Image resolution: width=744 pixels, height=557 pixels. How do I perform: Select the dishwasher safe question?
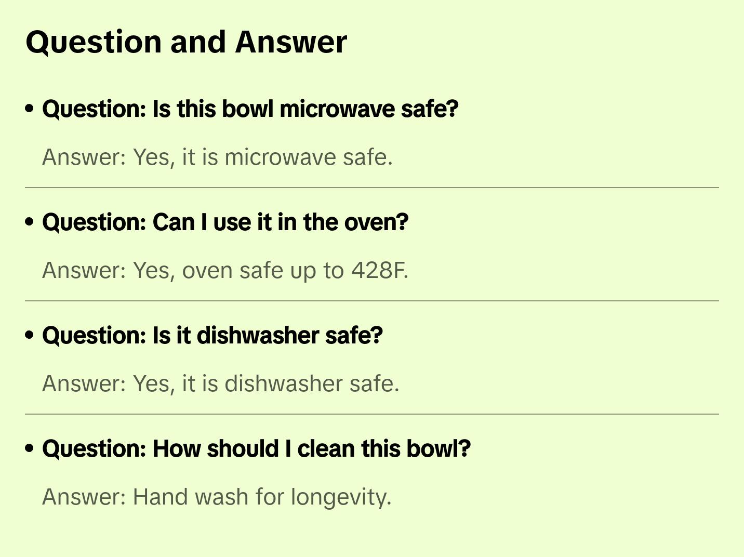pyautogui.click(x=212, y=336)
